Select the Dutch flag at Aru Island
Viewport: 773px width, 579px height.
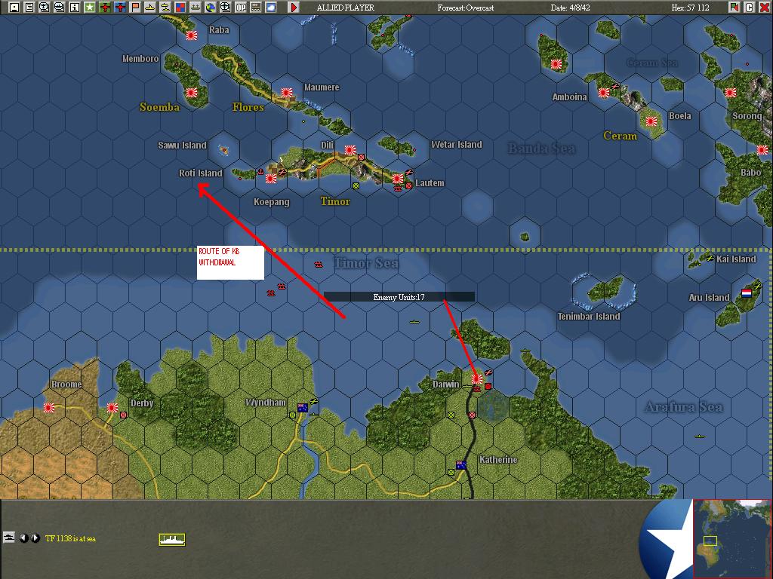pyautogui.click(x=747, y=293)
